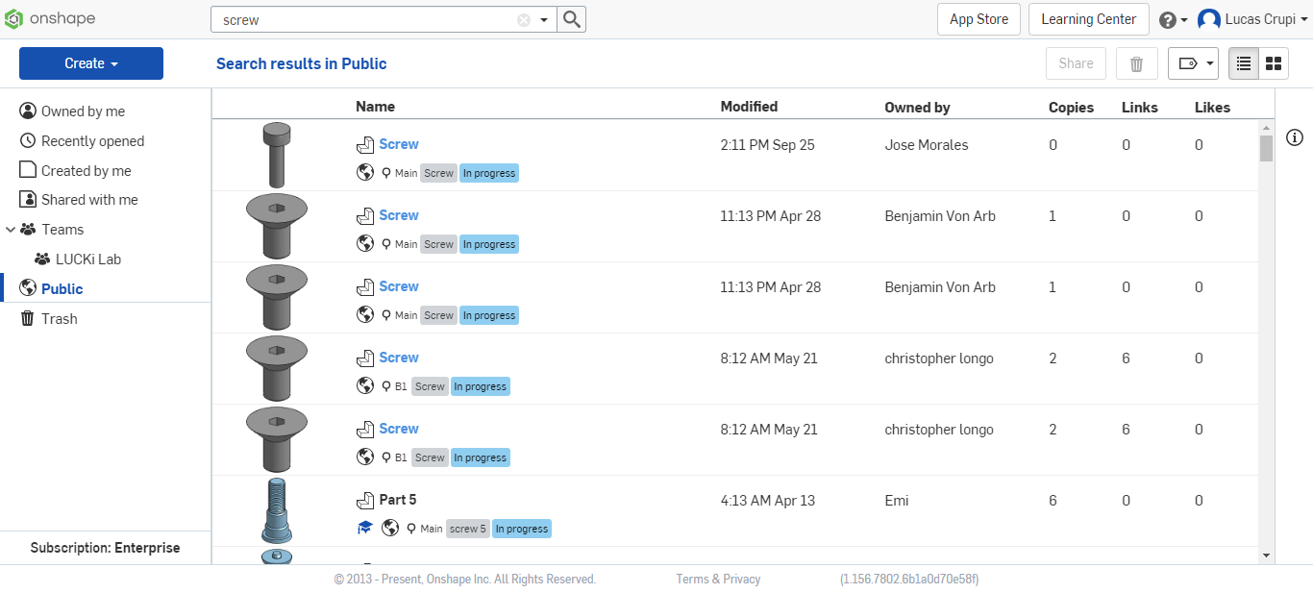The image size is (1313, 593).
Task: Open the Trash folder
Action: pos(59,318)
